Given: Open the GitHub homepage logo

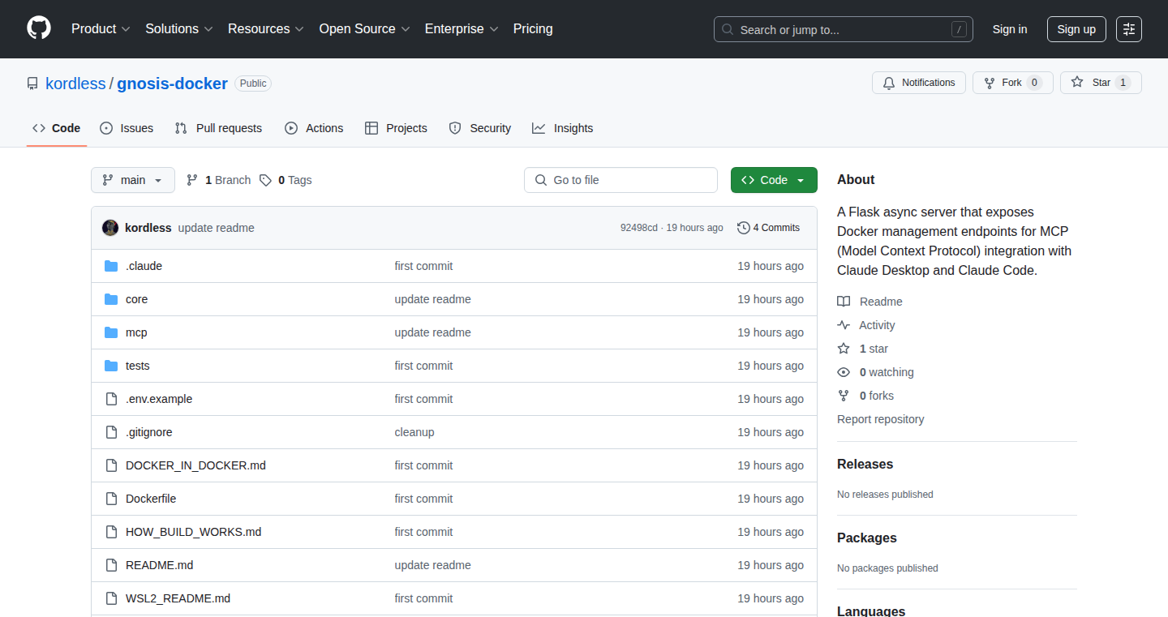Looking at the screenshot, I should [x=39, y=28].
